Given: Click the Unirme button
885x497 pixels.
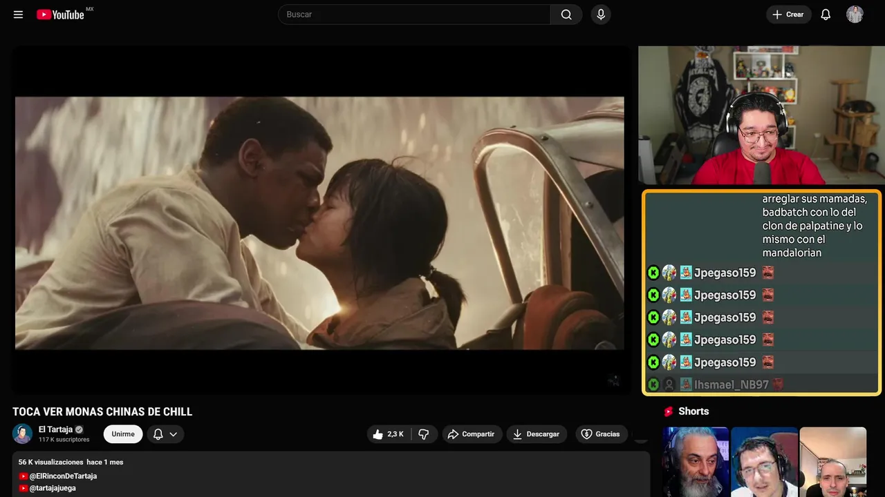Looking at the screenshot, I should tap(123, 434).
